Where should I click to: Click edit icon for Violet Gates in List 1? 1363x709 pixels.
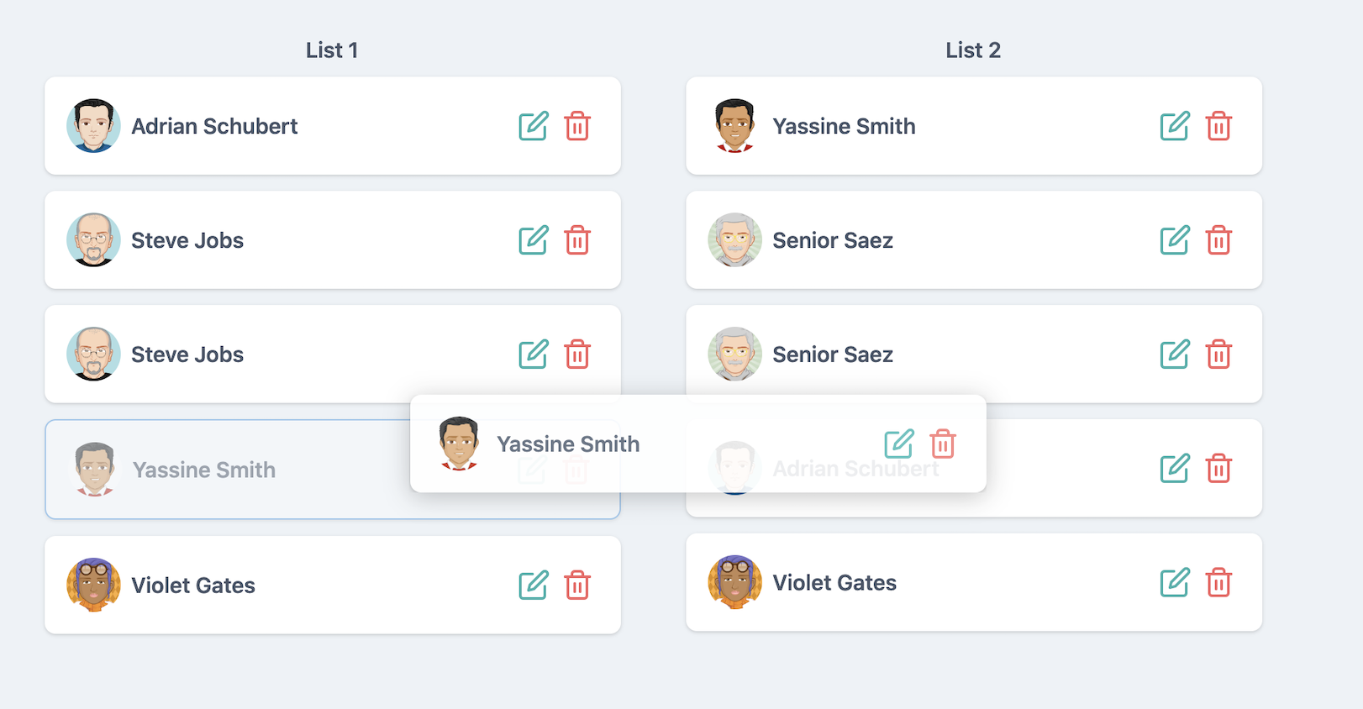coord(534,585)
